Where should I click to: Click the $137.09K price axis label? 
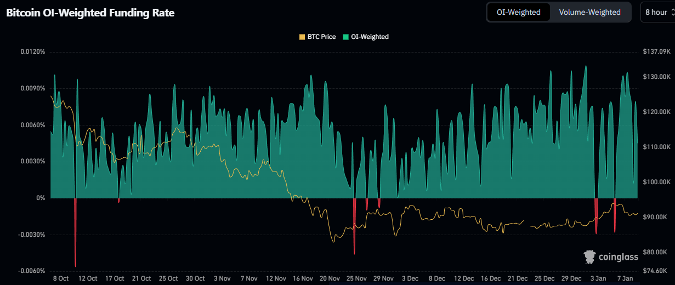[656, 52]
